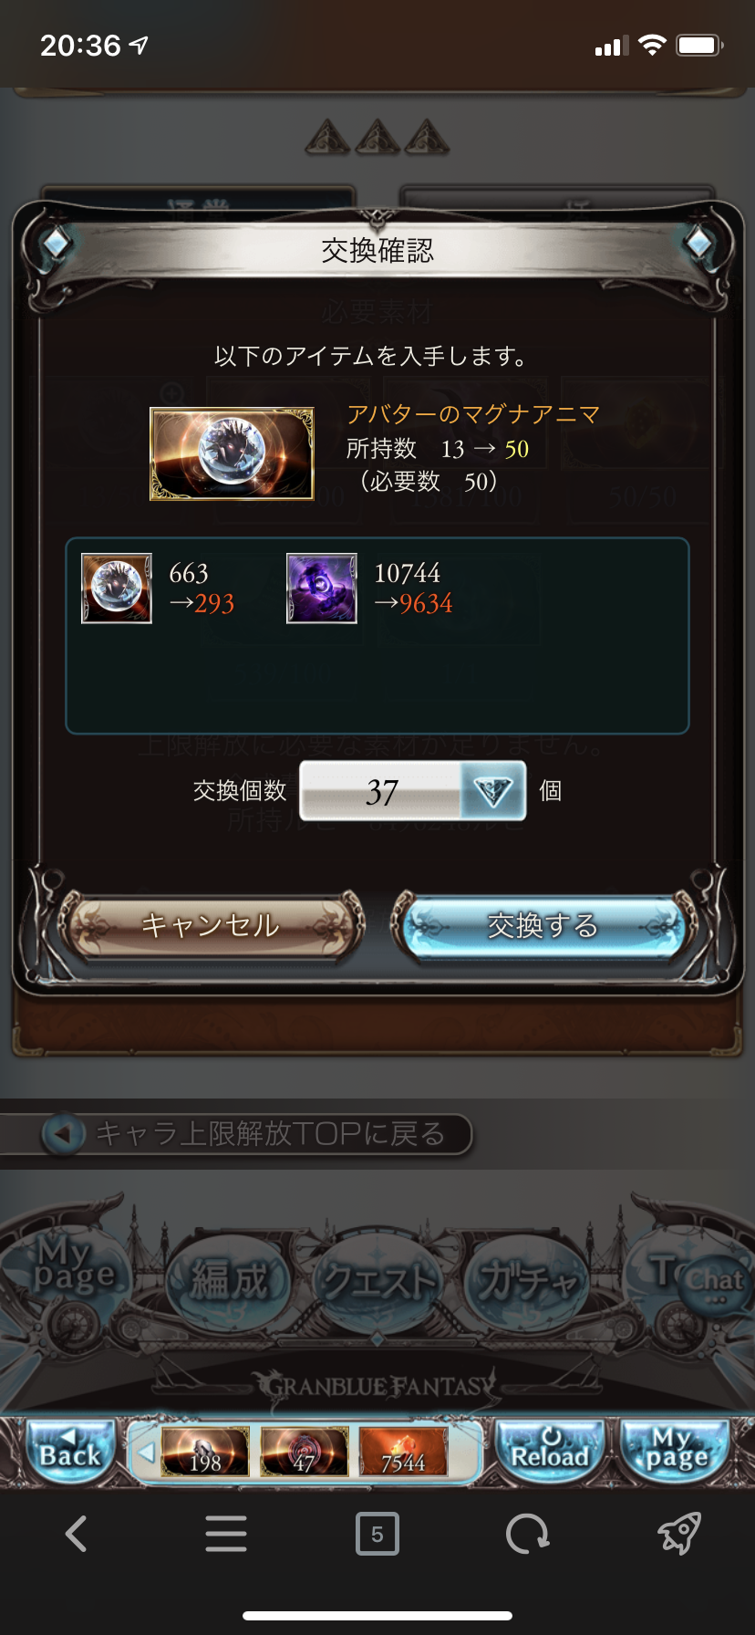Open the ガチャ menu

coord(528,1280)
